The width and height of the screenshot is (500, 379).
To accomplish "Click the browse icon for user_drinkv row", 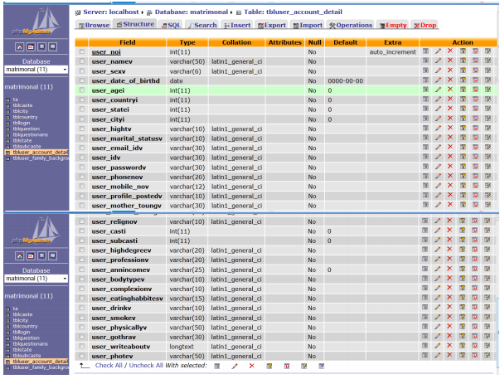I will (x=425, y=307).
